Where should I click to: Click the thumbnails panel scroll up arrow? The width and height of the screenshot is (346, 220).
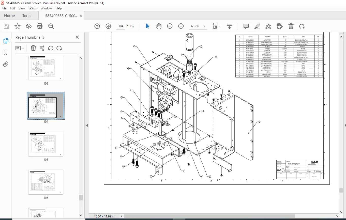tap(81, 58)
